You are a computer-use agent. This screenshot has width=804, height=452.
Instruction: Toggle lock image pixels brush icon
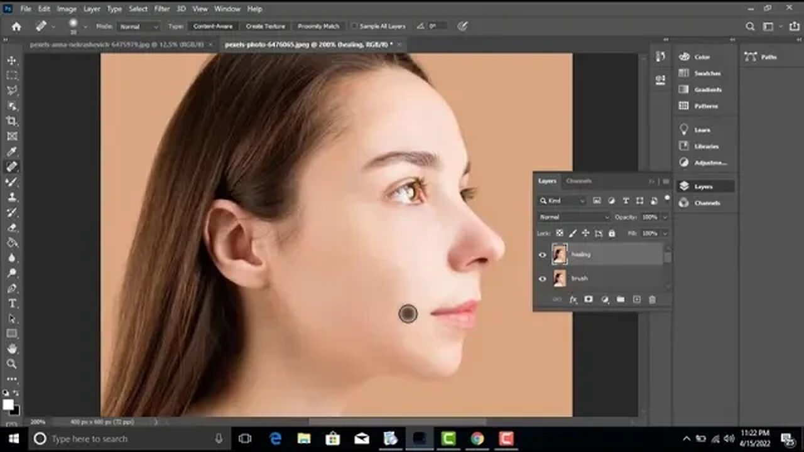coord(573,233)
